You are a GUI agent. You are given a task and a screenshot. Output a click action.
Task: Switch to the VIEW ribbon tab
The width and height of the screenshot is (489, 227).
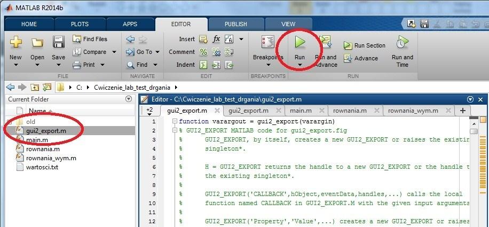click(x=288, y=24)
